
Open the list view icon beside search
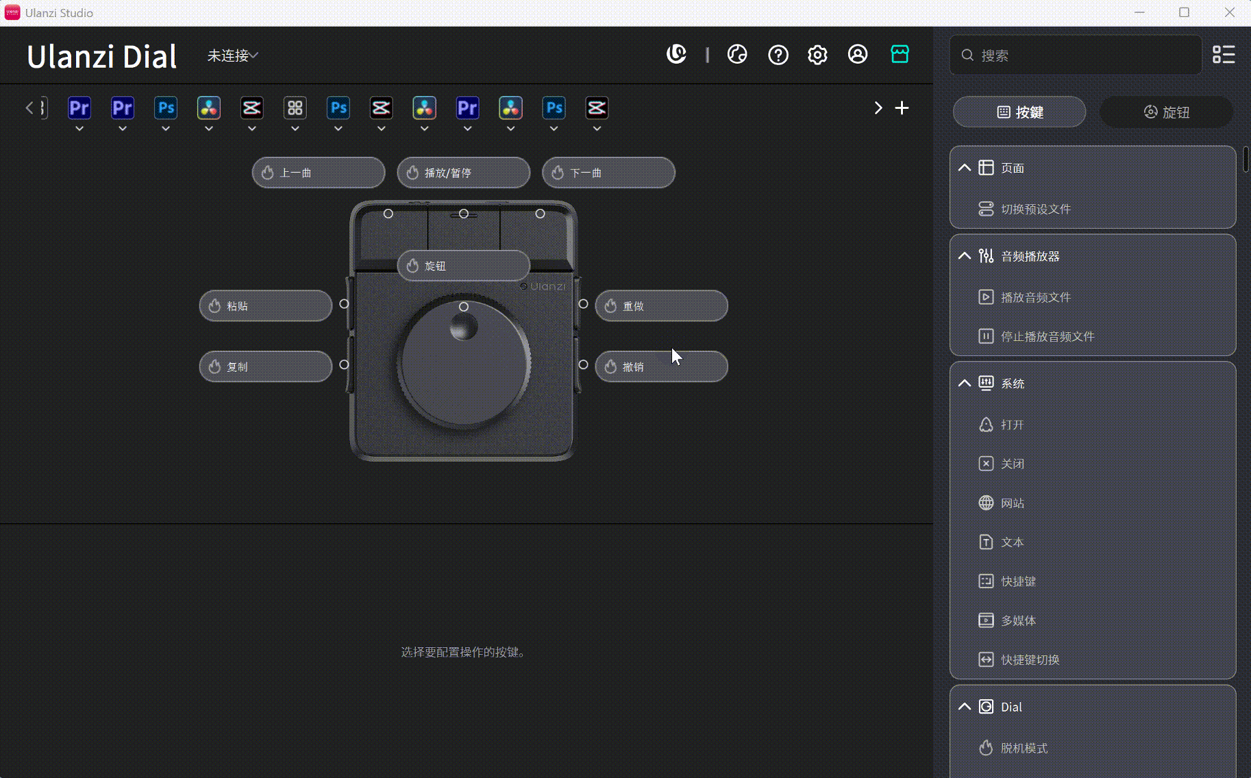coord(1225,55)
